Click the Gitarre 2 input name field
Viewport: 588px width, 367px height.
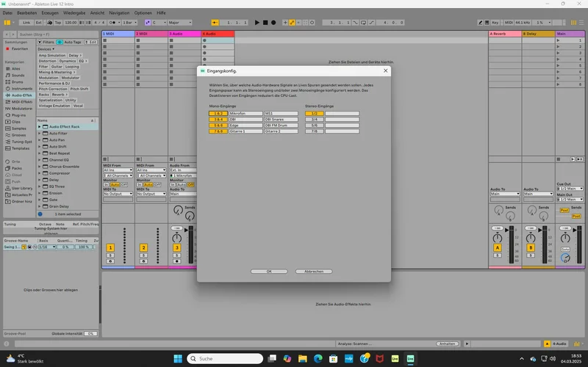coord(281,131)
